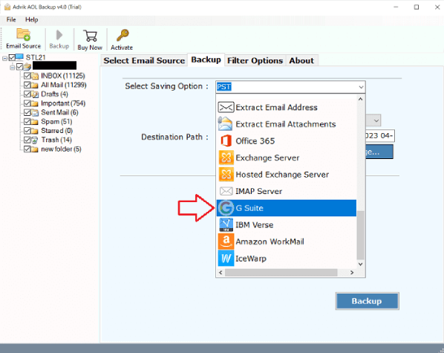Uncheck the Spam (51) checkbox
Screen dimensions: 444x353
[27, 122]
